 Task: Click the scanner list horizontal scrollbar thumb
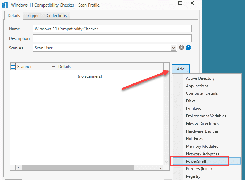pos(78,168)
